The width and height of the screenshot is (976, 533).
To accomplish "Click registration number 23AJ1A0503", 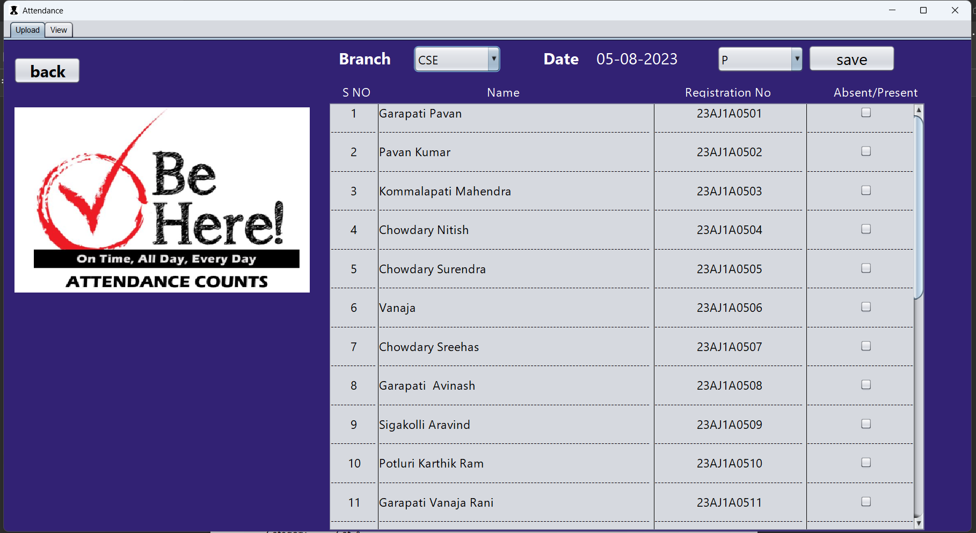I will [729, 192].
